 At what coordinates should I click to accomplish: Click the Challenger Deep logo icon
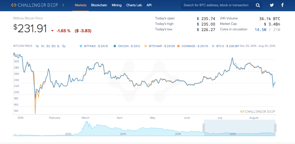[x=14, y=5]
